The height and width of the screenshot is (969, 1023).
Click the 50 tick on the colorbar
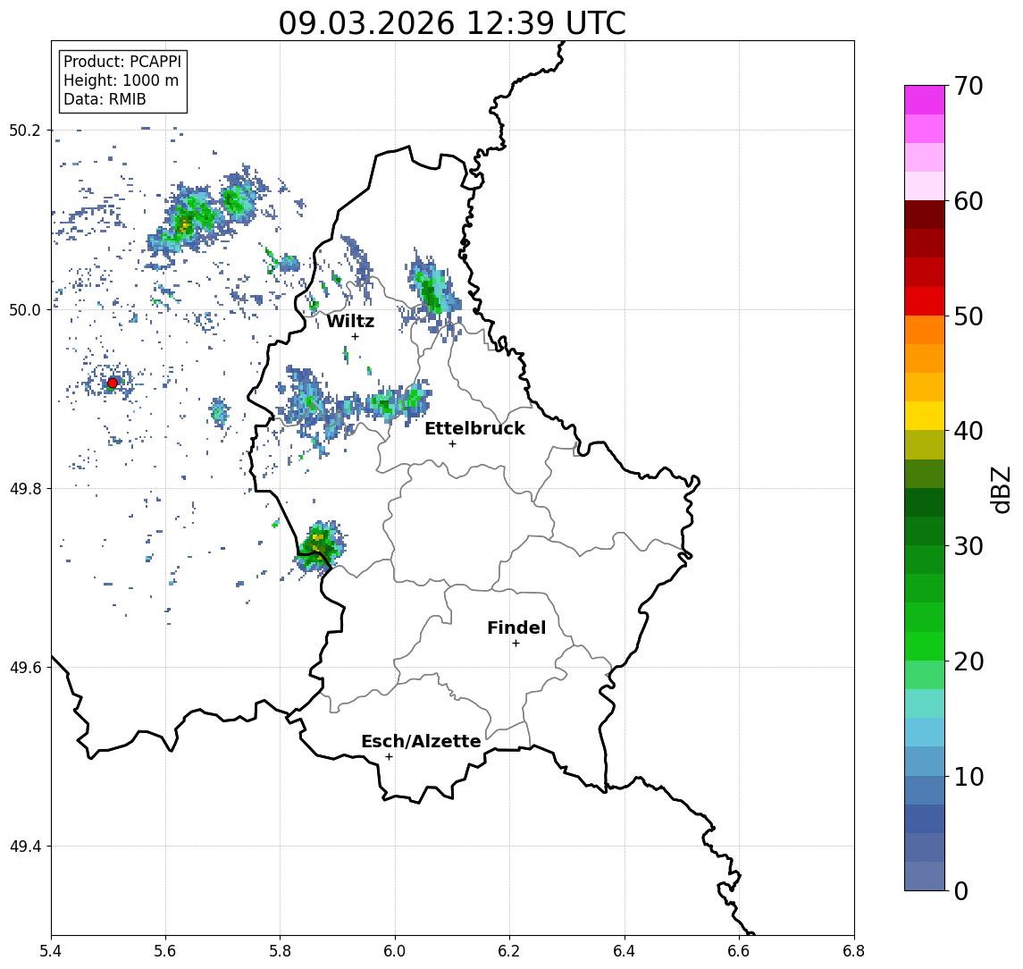coord(968,316)
